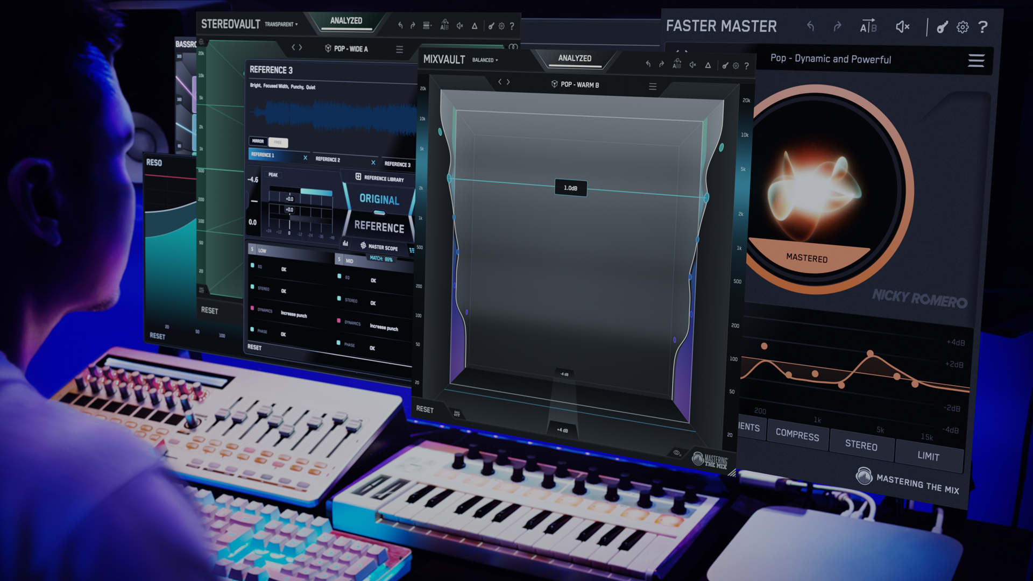1033x581 pixels.
Task: Select STEREOVAULT Analyzed tab
Action: 346,21
